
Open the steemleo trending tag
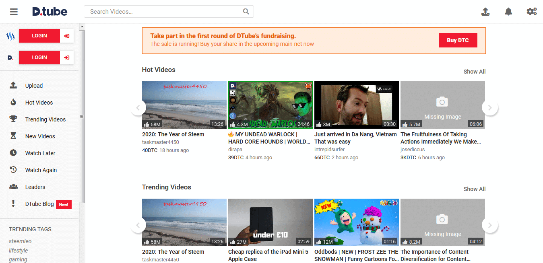(x=20, y=241)
